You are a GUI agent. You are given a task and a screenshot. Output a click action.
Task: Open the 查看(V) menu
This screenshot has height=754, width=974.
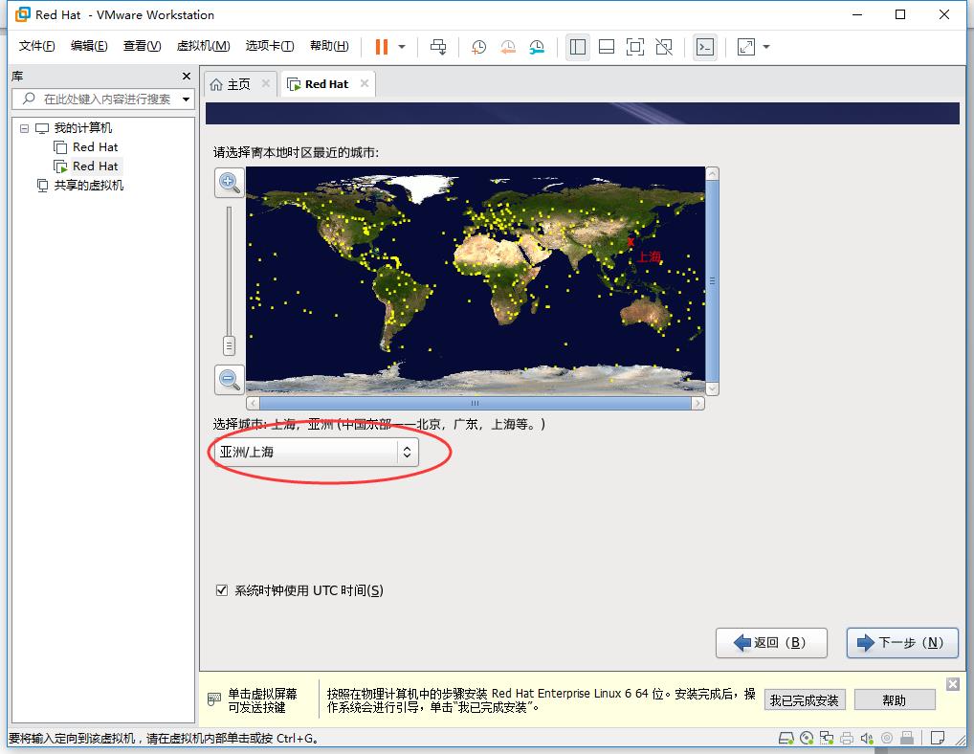[142, 46]
